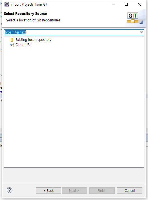Viewport: 148px width, 200px height.
Task: Focus the type filter text field
Action: pos(74,32)
